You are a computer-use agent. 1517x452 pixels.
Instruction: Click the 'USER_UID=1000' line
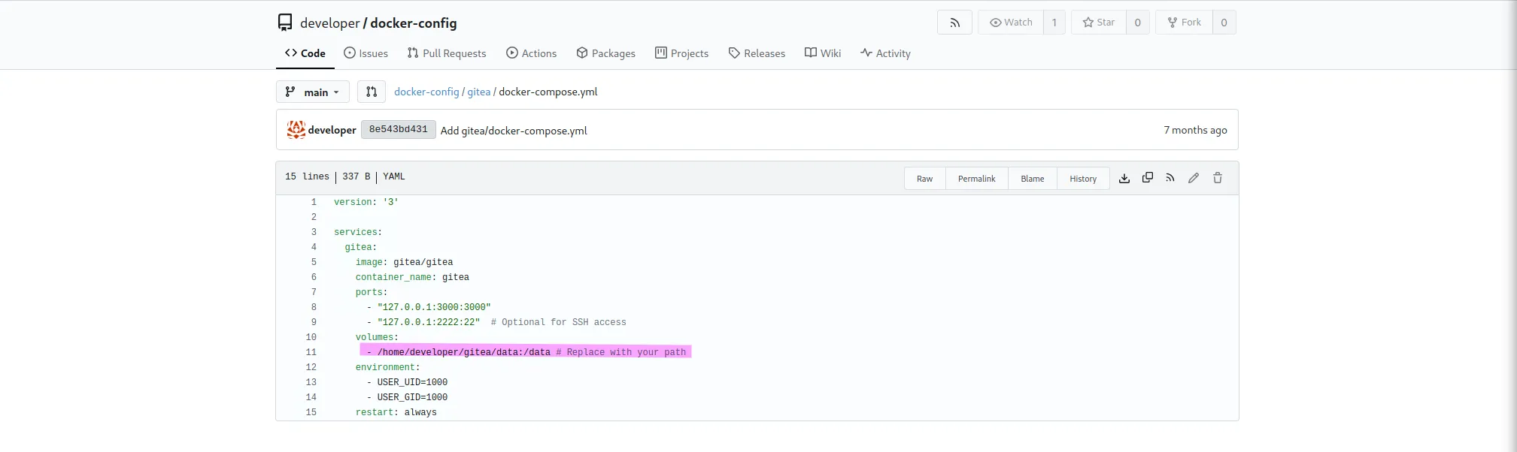click(x=412, y=382)
